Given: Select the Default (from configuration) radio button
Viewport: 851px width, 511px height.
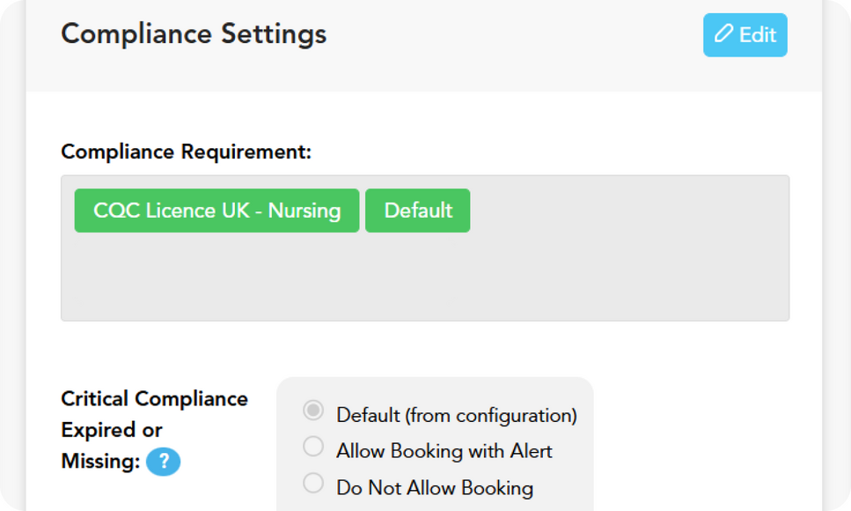Looking at the screenshot, I should click(313, 411).
